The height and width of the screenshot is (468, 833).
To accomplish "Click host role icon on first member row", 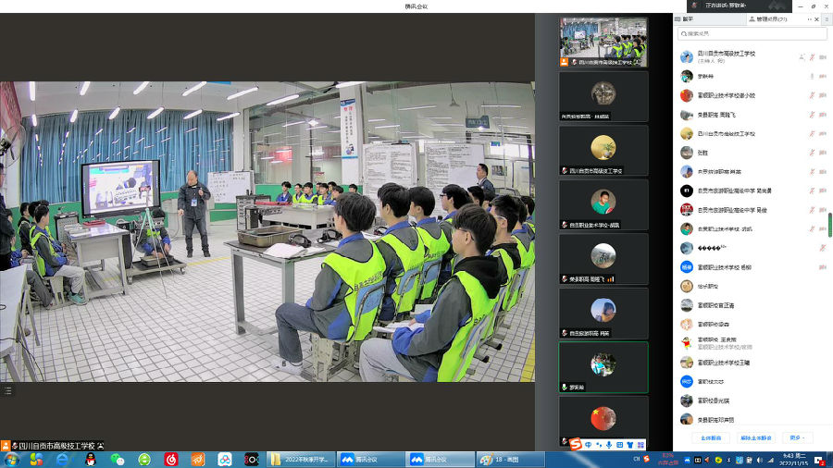I will click(802, 56).
